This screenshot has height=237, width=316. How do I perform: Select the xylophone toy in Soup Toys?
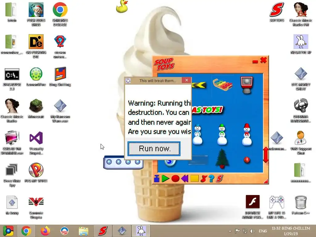[x=223, y=85]
